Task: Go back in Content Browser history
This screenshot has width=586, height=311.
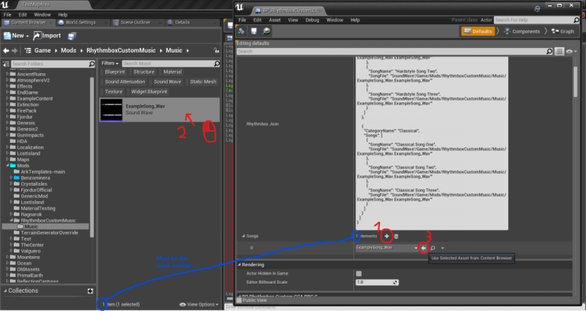Action: (x=6, y=50)
